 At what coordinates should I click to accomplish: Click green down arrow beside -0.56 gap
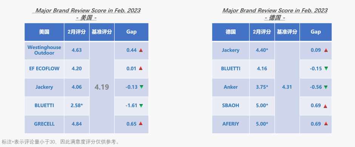click(x=326, y=87)
